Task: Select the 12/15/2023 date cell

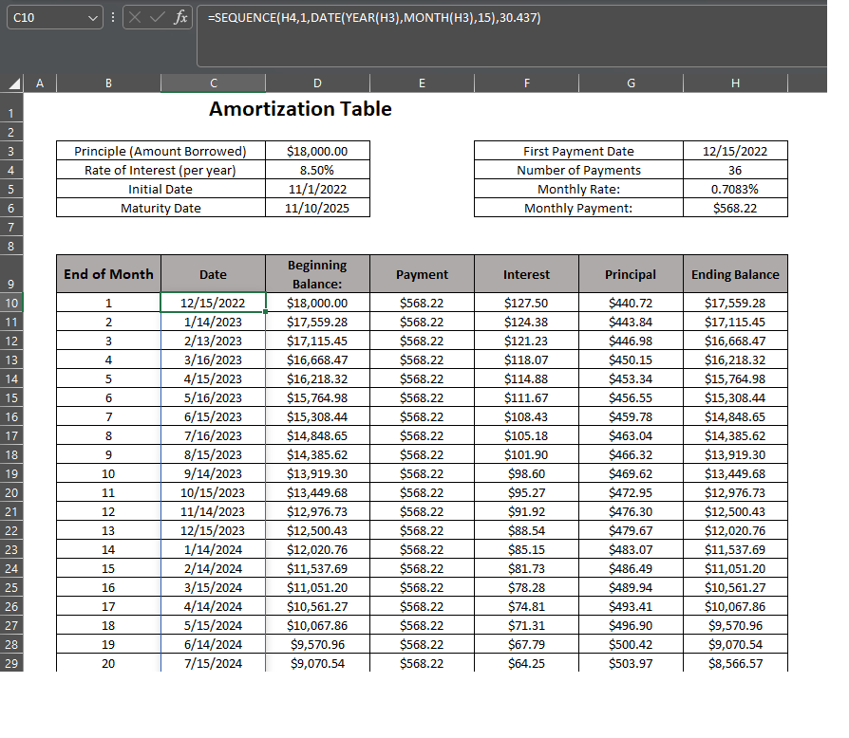Action: click(213, 530)
